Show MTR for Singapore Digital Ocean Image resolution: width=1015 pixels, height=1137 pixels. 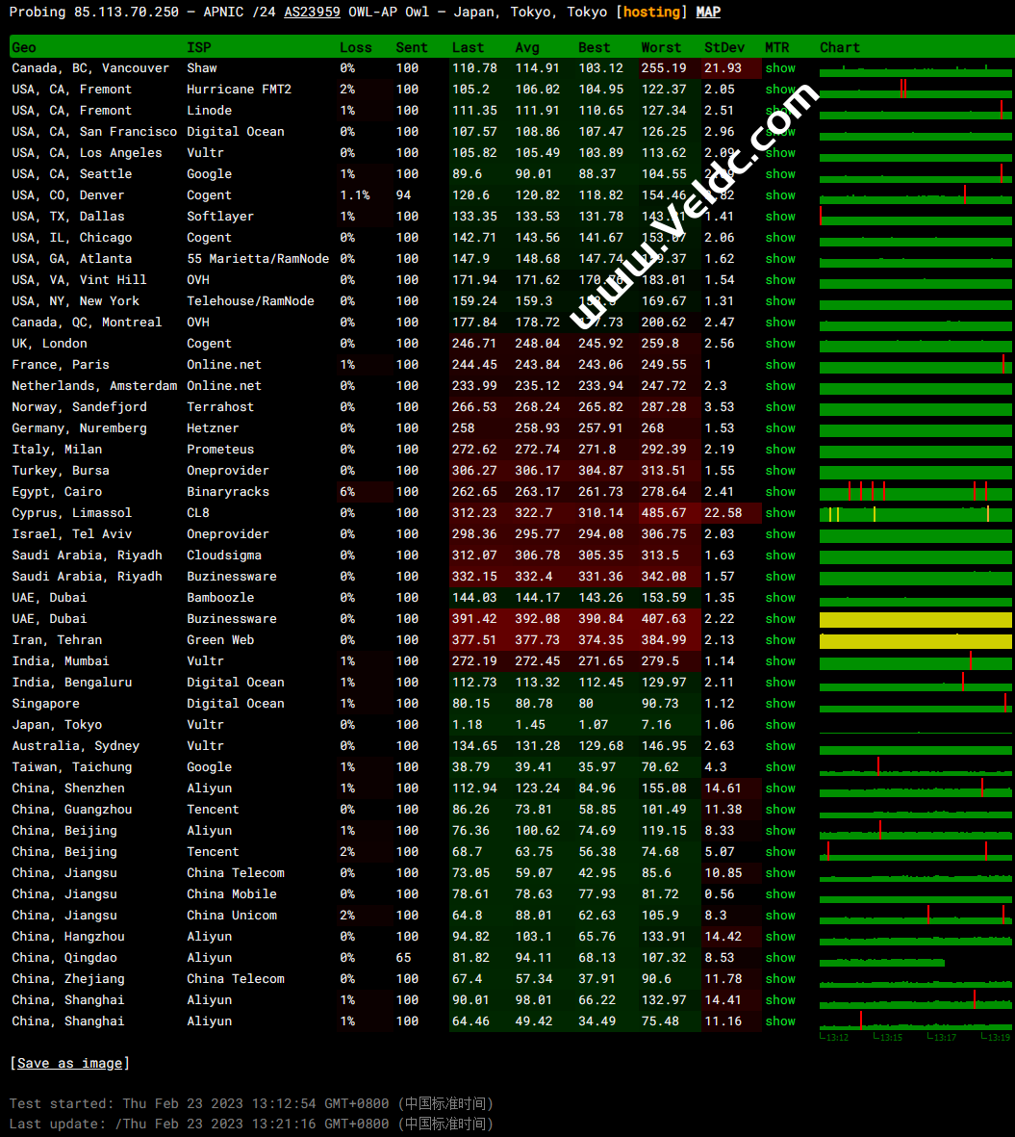tap(780, 704)
